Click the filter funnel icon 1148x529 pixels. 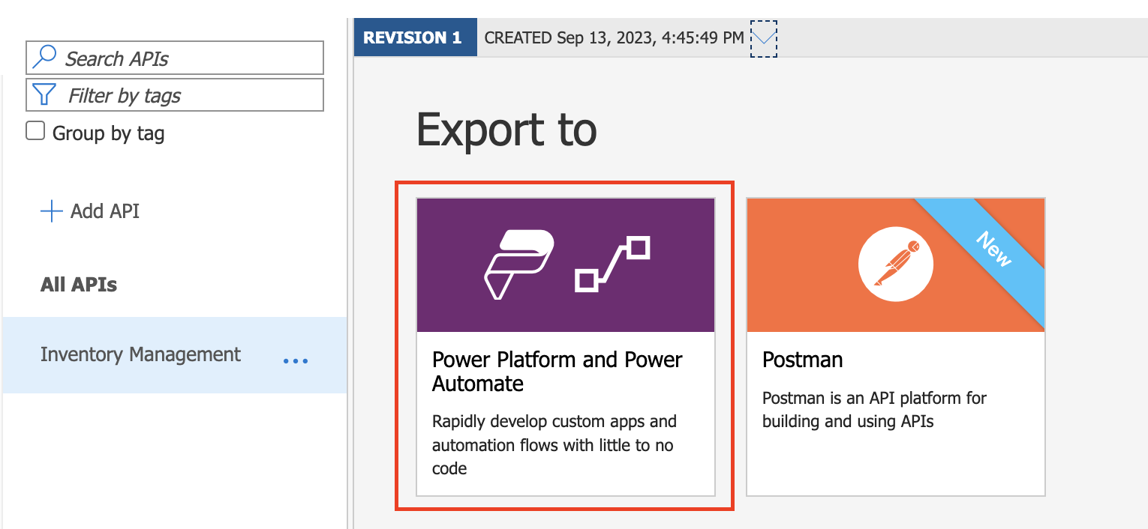pyautogui.click(x=45, y=94)
